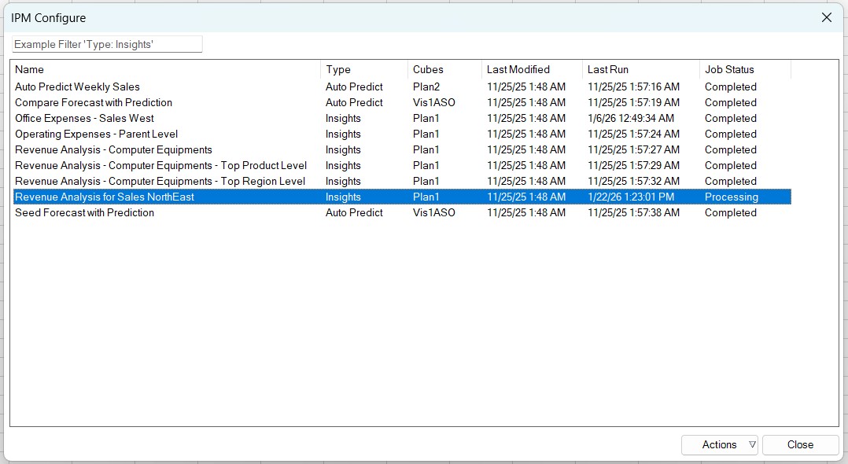Click the Processing job status cell

pos(732,197)
